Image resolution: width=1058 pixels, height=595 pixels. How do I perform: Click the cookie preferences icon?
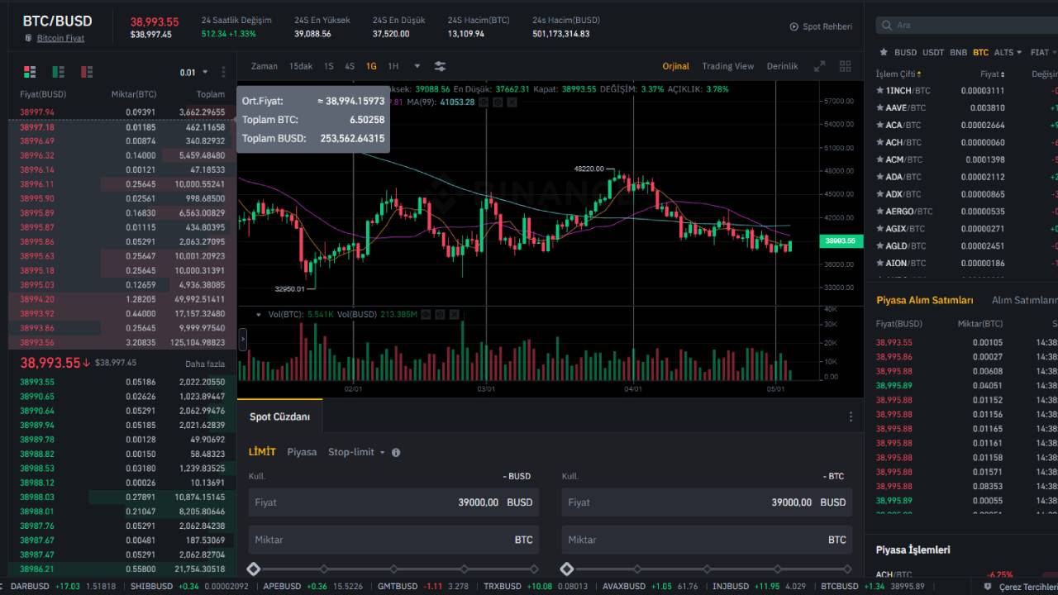coord(987,587)
